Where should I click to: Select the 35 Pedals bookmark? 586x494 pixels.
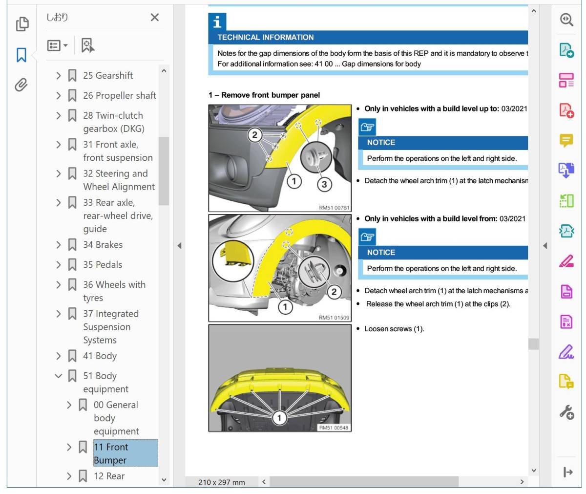pyautogui.click(x=103, y=265)
